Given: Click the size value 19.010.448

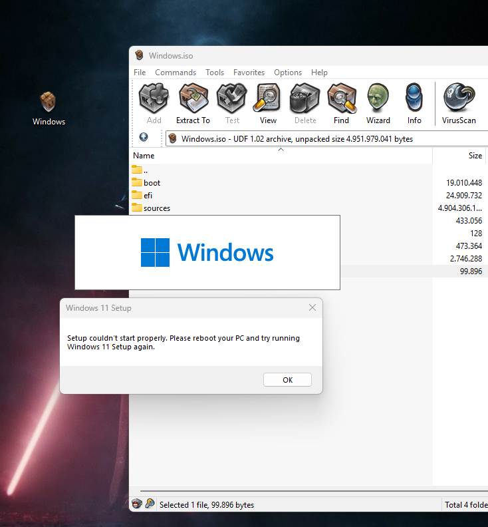Looking at the screenshot, I should (x=464, y=183).
